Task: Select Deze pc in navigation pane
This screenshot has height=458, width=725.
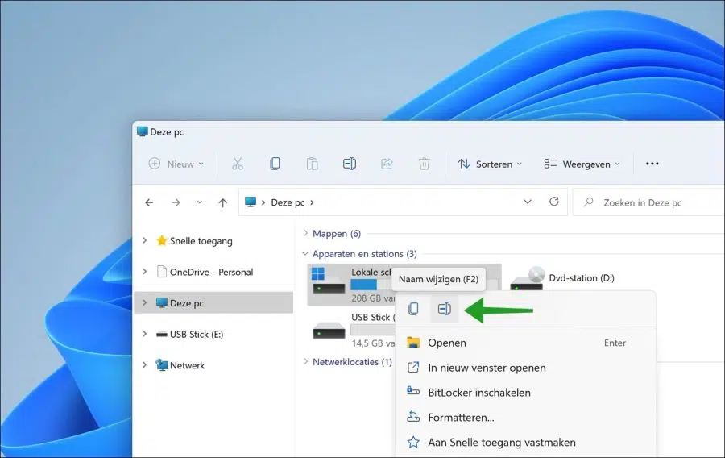Action: tap(213, 302)
